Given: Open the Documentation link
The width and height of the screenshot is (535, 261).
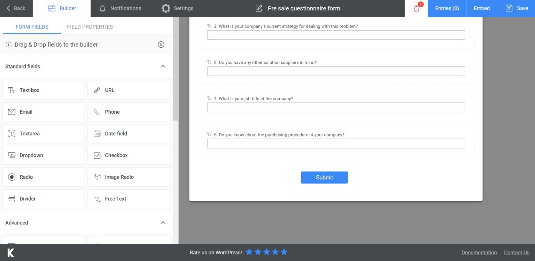Looking at the screenshot, I should [x=479, y=252].
